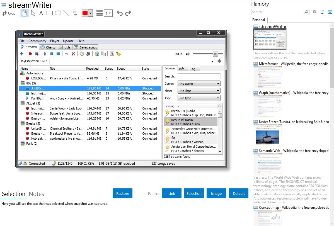This screenshot has height=226, width=334.
Task: Click the Paste Selection button
Action: coord(194,193)
